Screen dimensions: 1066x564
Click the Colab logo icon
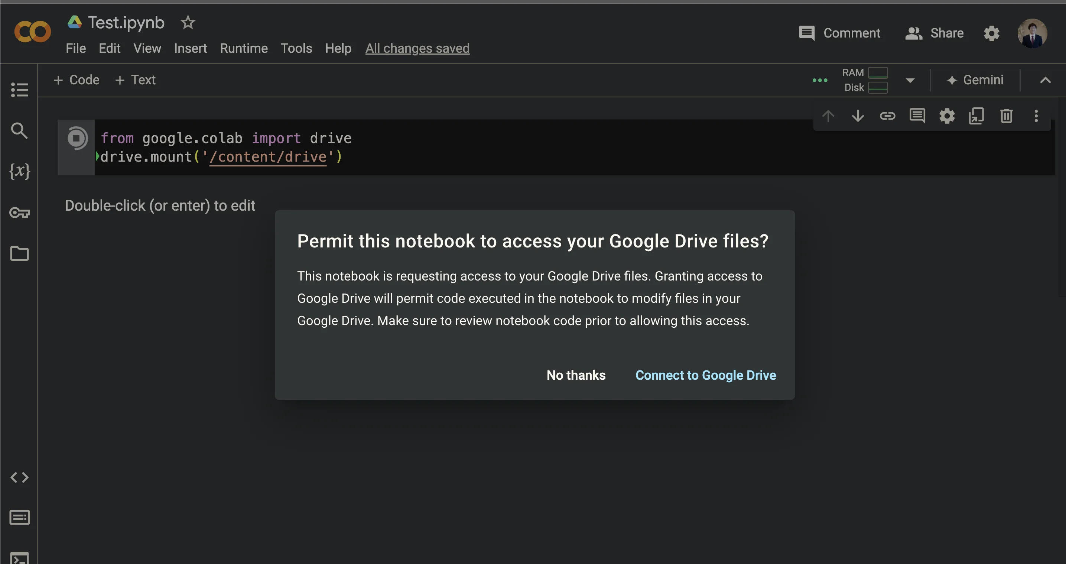[x=32, y=32]
